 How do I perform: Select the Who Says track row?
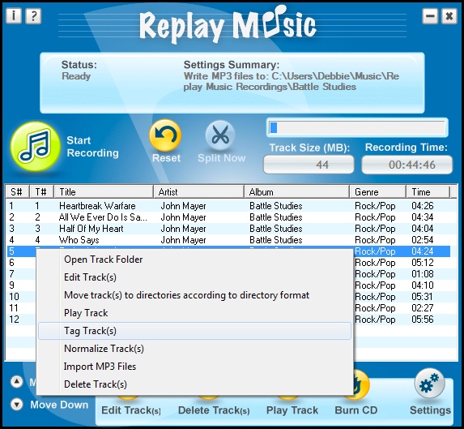228,240
